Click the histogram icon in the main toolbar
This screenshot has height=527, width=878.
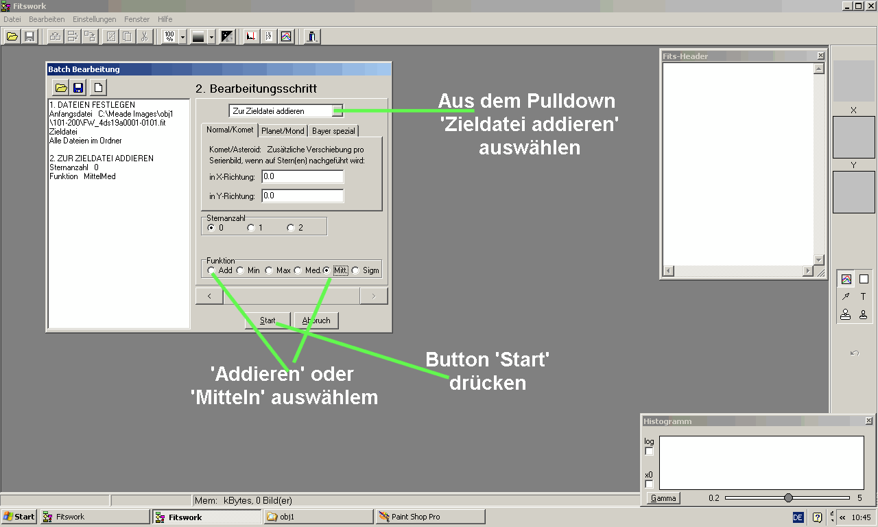251,36
